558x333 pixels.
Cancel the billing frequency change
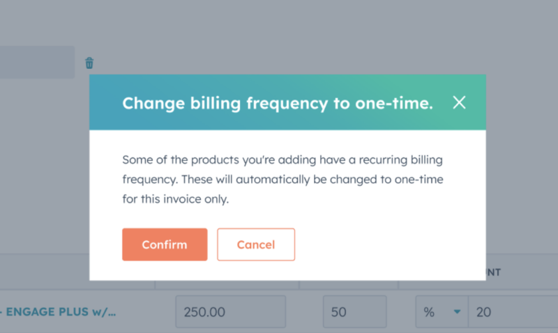[x=256, y=245]
